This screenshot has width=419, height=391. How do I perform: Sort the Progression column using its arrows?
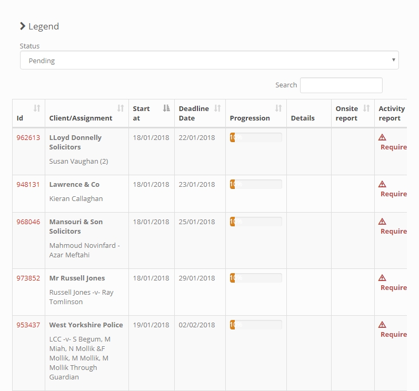click(x=278, y=108)
